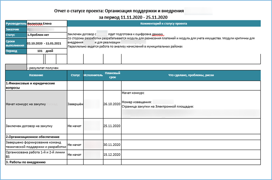Select the date cell '26.10.2020'
The width and height of the screenshot is (272, 180).
pyautogui.click(x=112, y=104)
